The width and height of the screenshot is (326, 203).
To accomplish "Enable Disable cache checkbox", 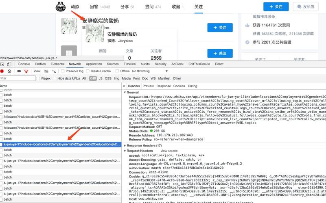I will click(88, 71).
